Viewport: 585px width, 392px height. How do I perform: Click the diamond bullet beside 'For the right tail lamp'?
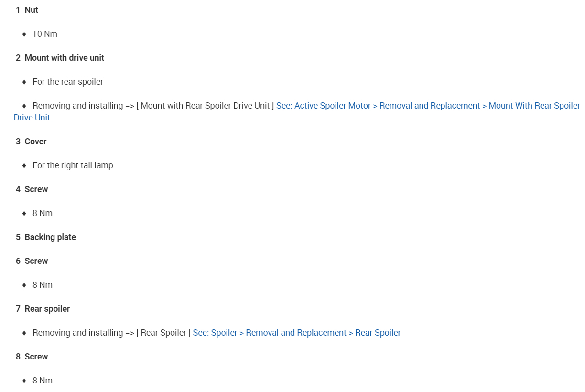point(24,166)
